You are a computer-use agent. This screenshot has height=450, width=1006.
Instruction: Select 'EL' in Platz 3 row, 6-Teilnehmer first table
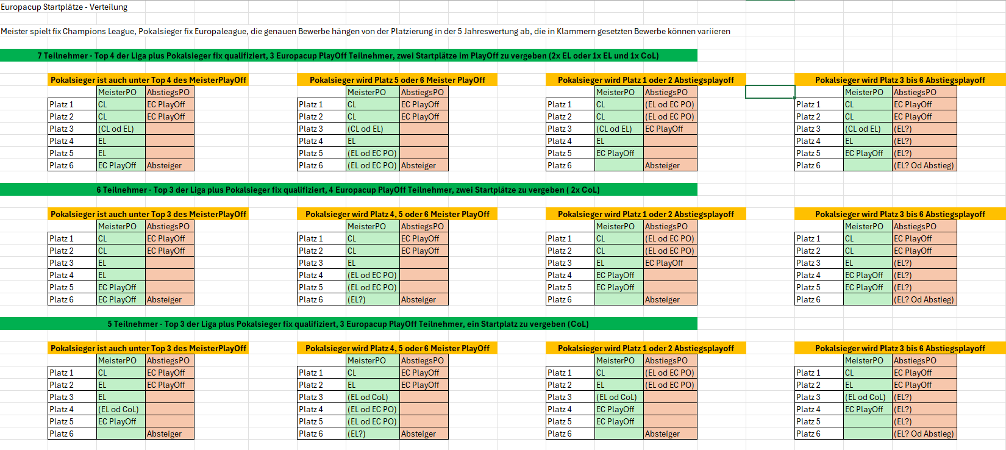click(x=121, y=263)
